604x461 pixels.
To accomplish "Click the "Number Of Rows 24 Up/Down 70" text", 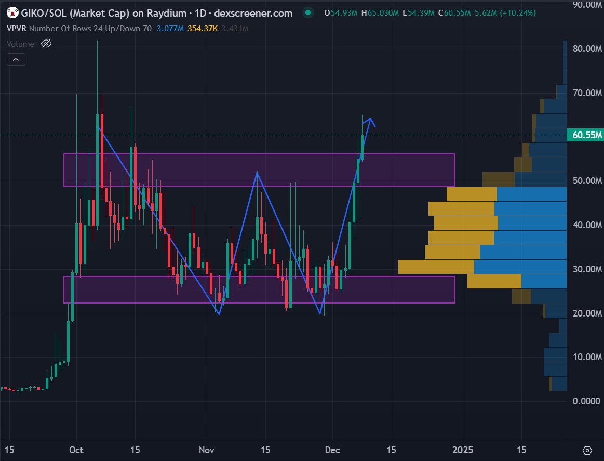I will [x=90, y=29].
